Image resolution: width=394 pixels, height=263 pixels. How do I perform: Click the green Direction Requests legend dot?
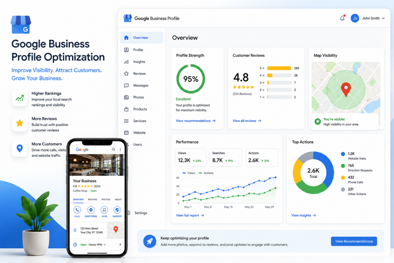(x=343, y=166)
